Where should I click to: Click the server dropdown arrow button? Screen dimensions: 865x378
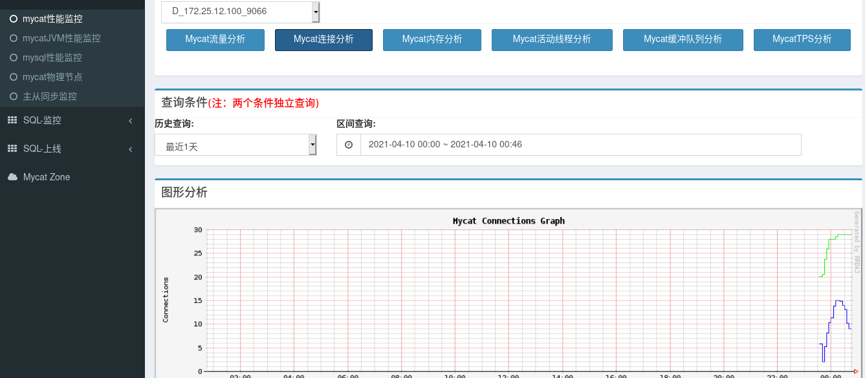pos(315,11)
